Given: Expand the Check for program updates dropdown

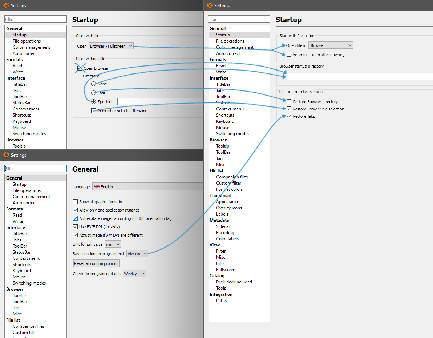Looking at the screenshot, I should 134,274.
